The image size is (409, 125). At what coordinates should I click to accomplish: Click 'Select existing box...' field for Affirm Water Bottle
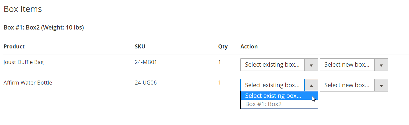pos(279,85)
